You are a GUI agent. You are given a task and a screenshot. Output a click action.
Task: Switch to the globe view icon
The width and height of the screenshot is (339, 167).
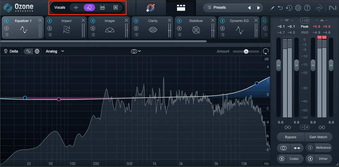coord(37,51)
